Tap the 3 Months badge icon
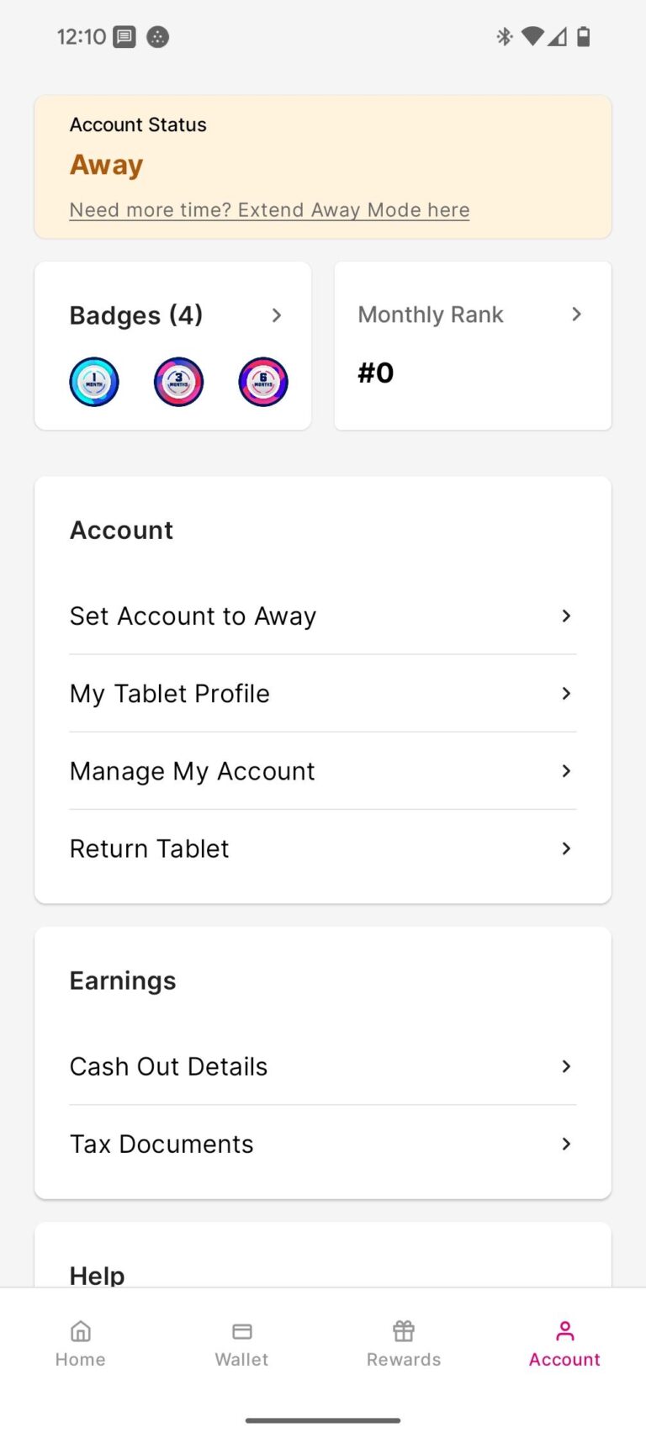Viewport: 646px width, 1438px height. 178,382
